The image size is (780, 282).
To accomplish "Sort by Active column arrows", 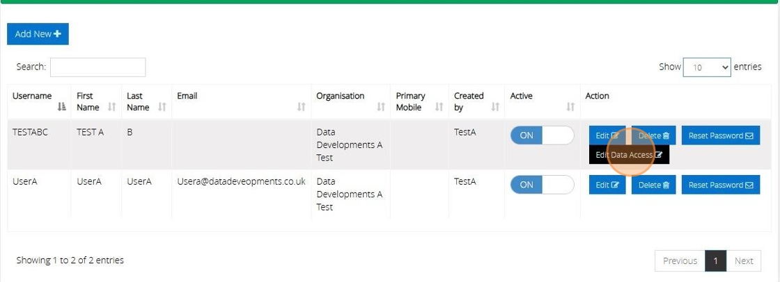I will [570, 107].
